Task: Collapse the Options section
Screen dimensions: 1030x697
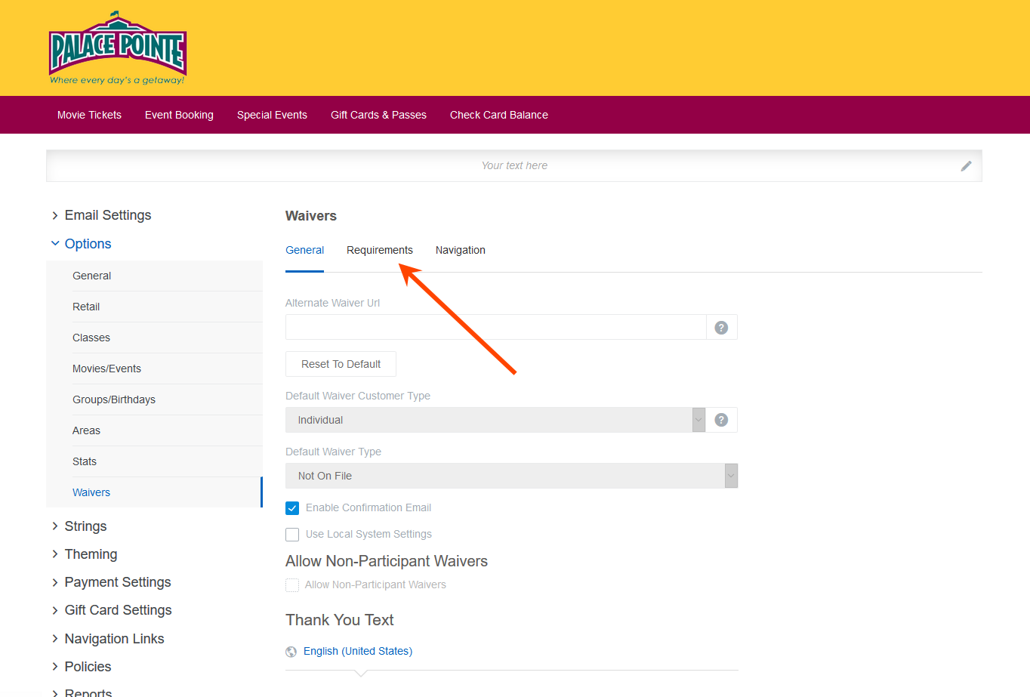Action: (x=88, y=244)
